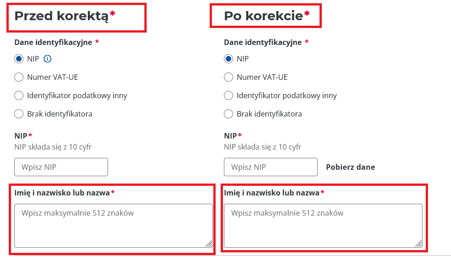Viewport: 451px width, 262px height.
Task: Select Brak identyfikatora under Przed korektą
Action: 19,114
